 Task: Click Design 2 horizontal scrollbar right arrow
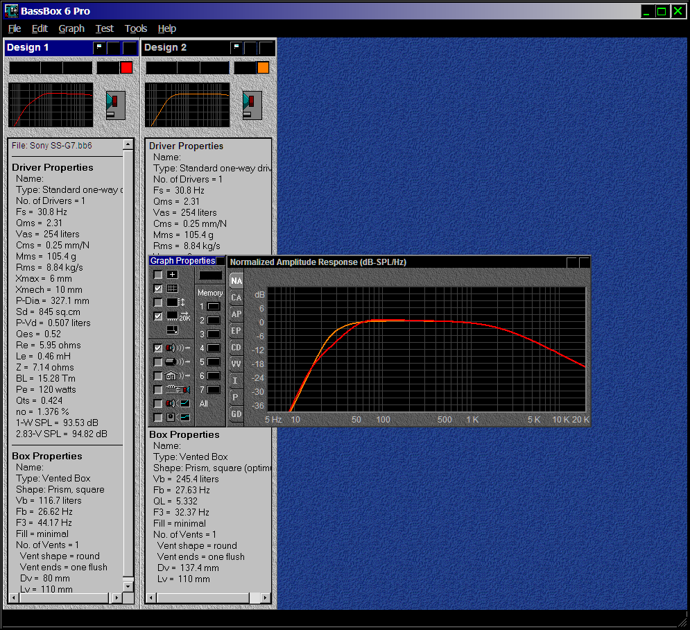[x=265, y=597]
